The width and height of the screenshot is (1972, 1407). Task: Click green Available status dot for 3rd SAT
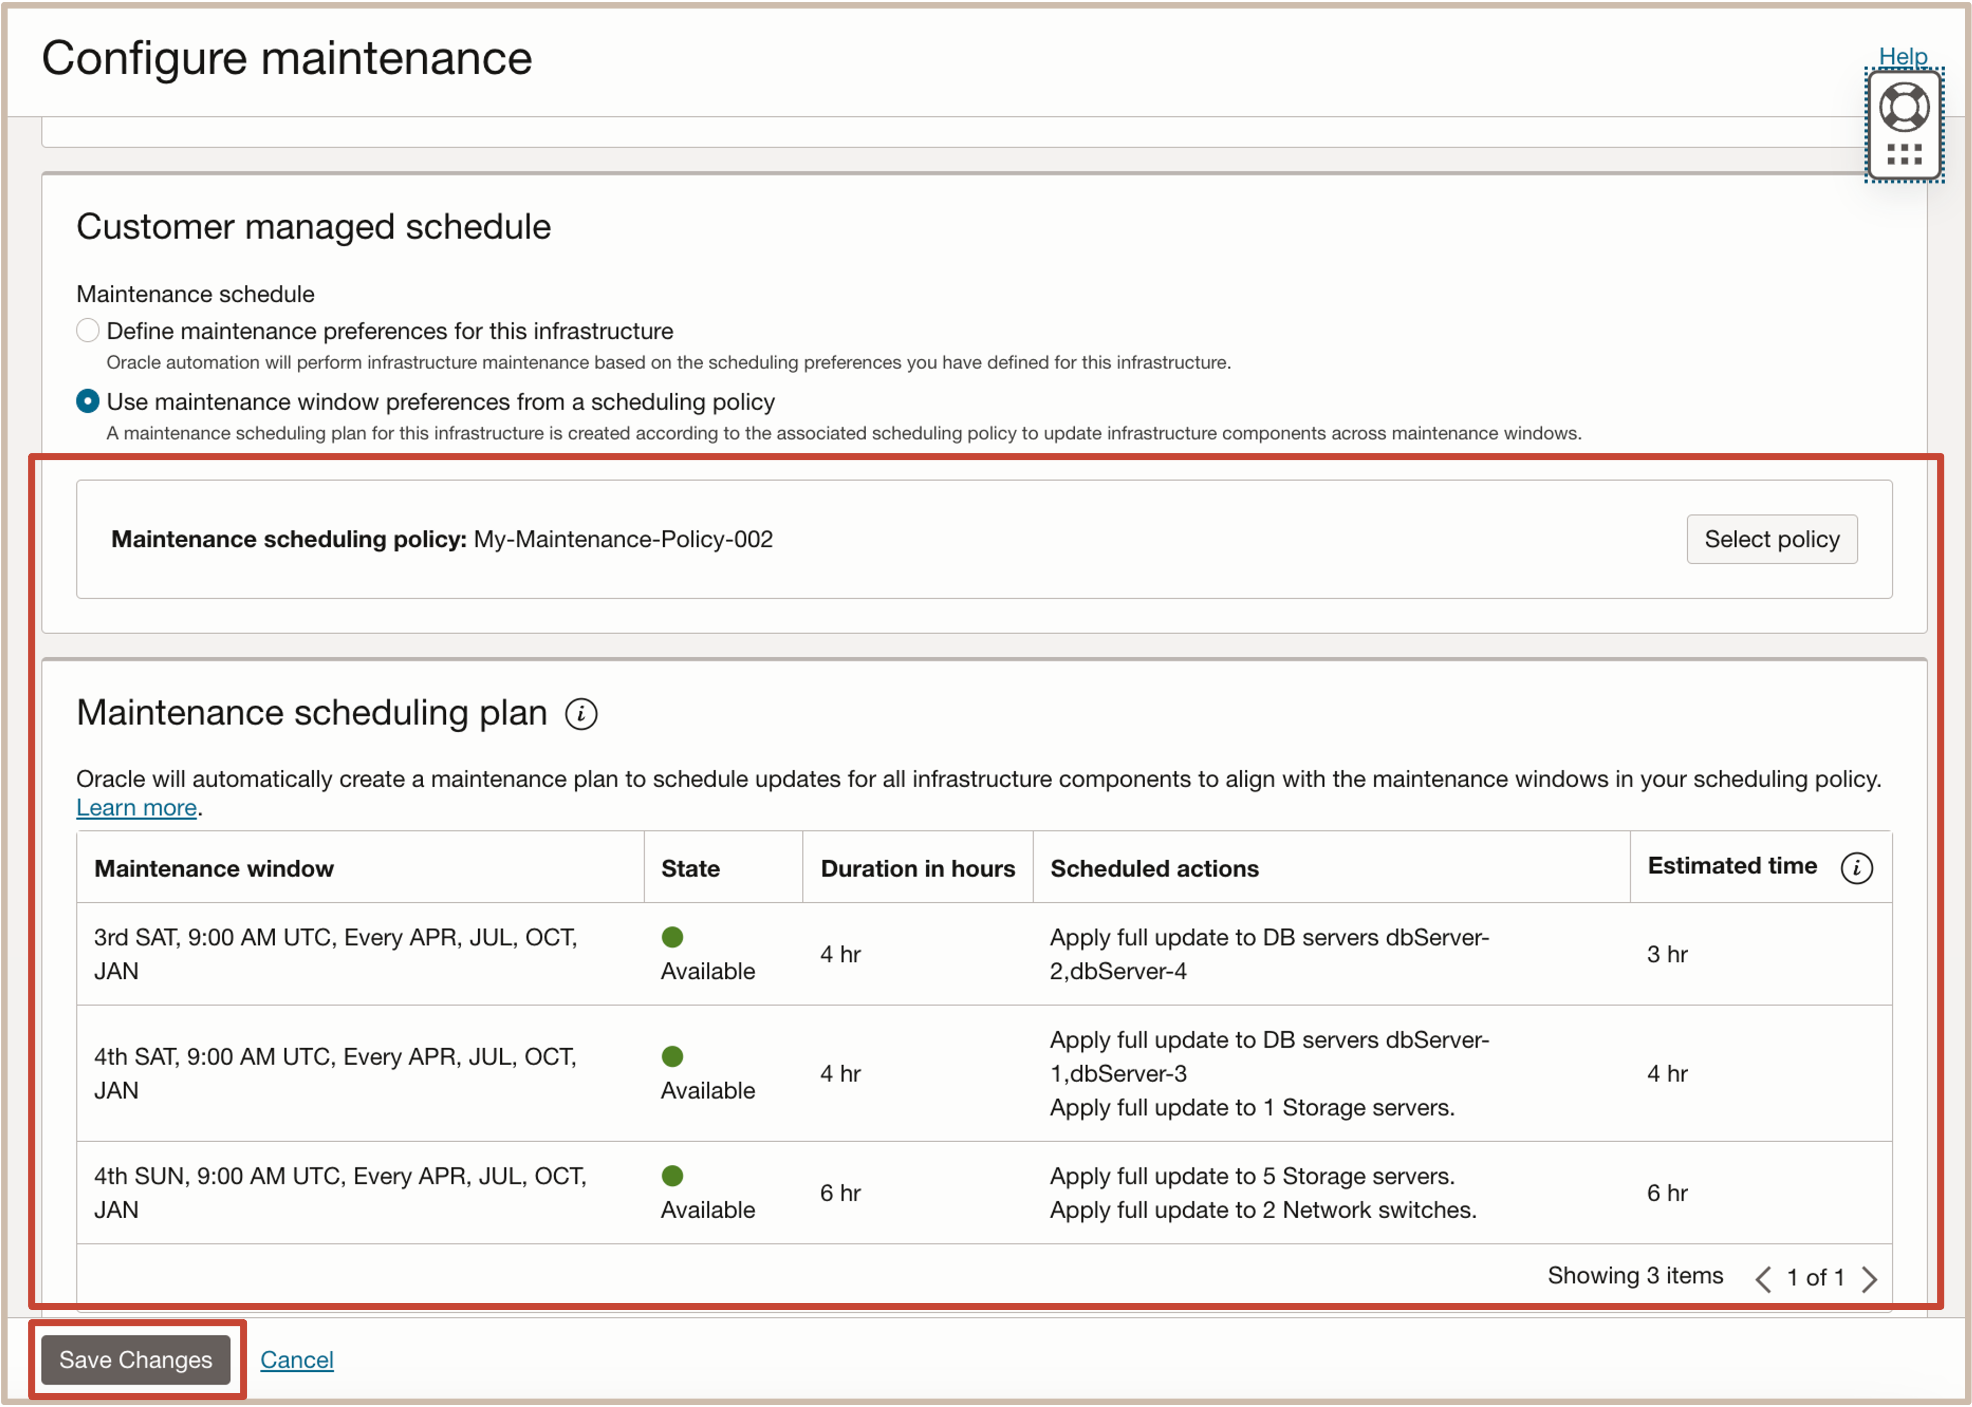(x=672, y=938)
